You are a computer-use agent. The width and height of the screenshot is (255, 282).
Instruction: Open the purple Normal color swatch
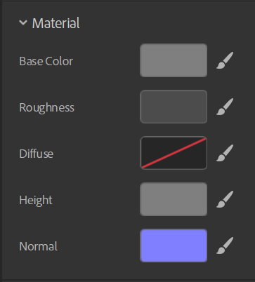coord(174,246)
